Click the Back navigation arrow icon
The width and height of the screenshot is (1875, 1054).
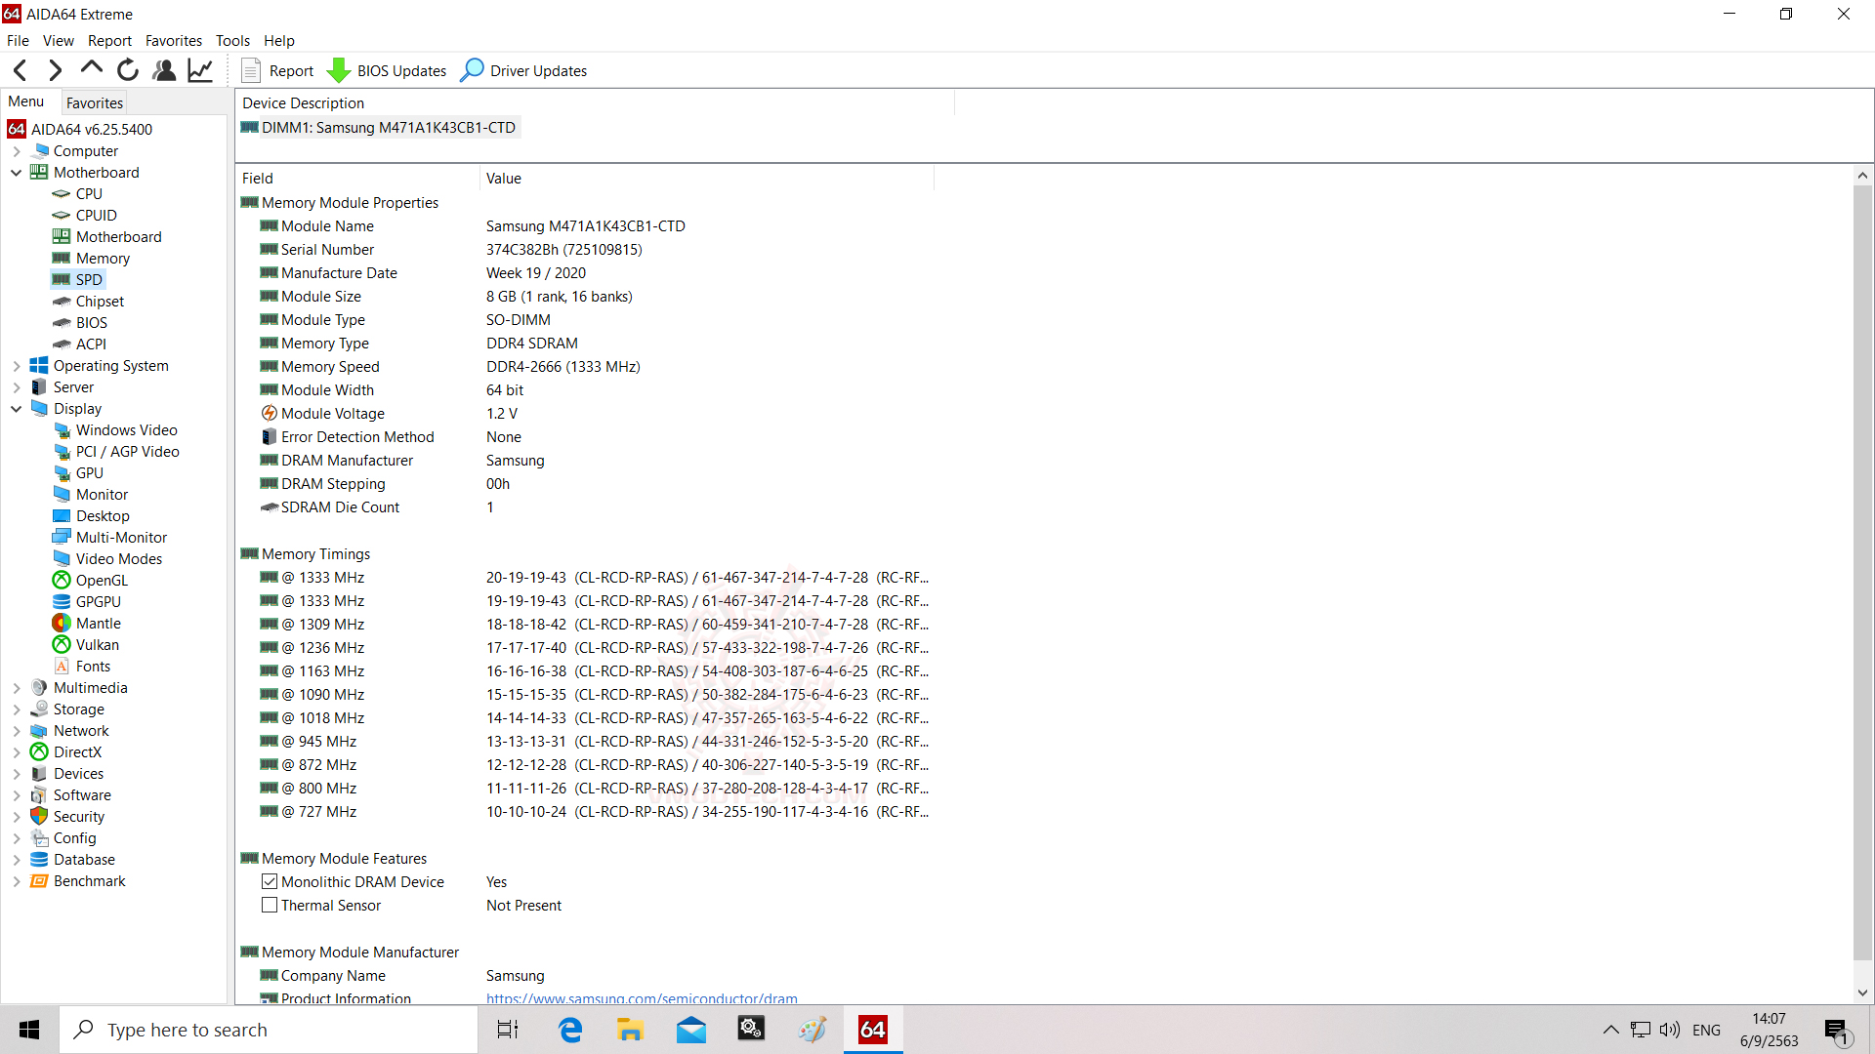click(x=21, y=70)
